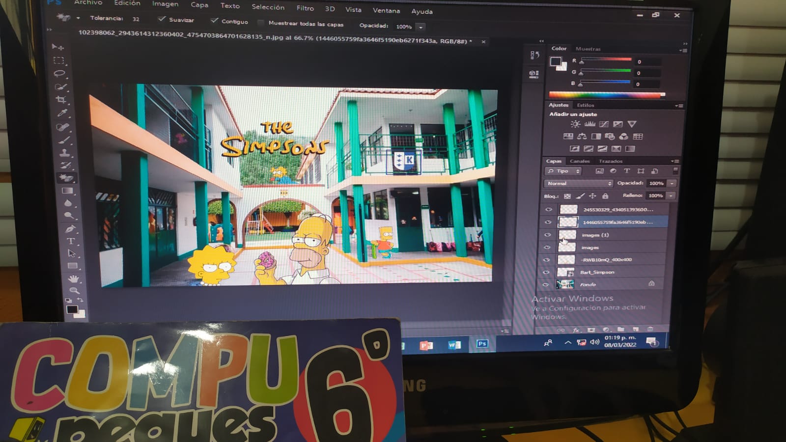Choose the Hand tool
The width and height of the screenshot is (786, 442).
click(73, 278)
